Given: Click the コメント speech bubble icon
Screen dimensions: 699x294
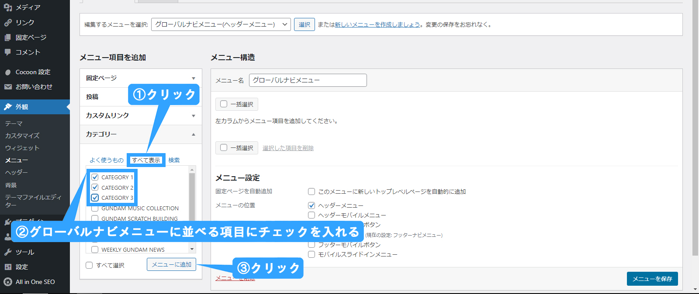Looking at the screenshot, I should pos(8,52).
